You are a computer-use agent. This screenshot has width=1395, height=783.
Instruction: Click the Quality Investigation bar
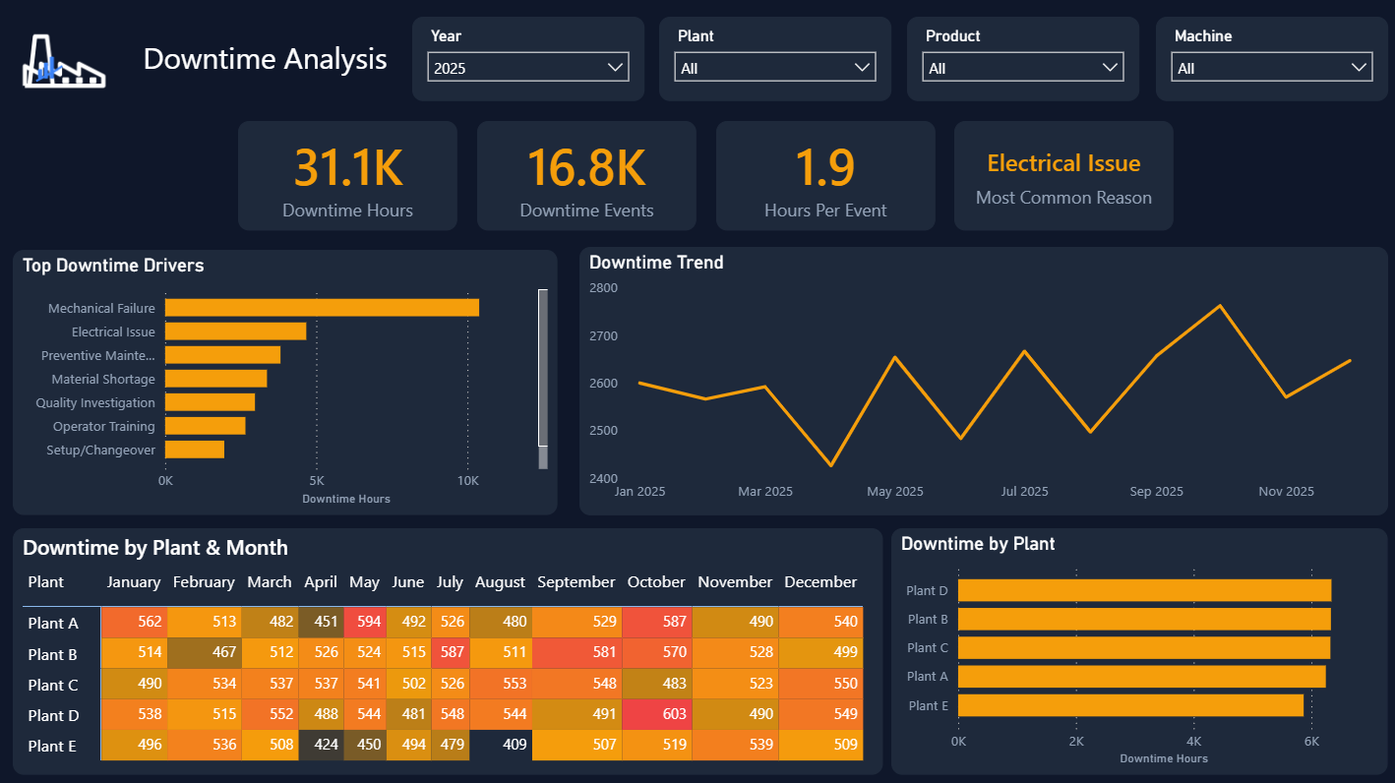pos(210,402)
